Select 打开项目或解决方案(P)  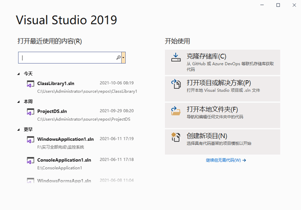pyautogui.click(x=222, y=89)
